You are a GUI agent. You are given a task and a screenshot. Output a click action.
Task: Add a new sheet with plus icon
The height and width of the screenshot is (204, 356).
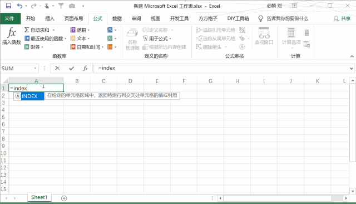pos(64,198)
